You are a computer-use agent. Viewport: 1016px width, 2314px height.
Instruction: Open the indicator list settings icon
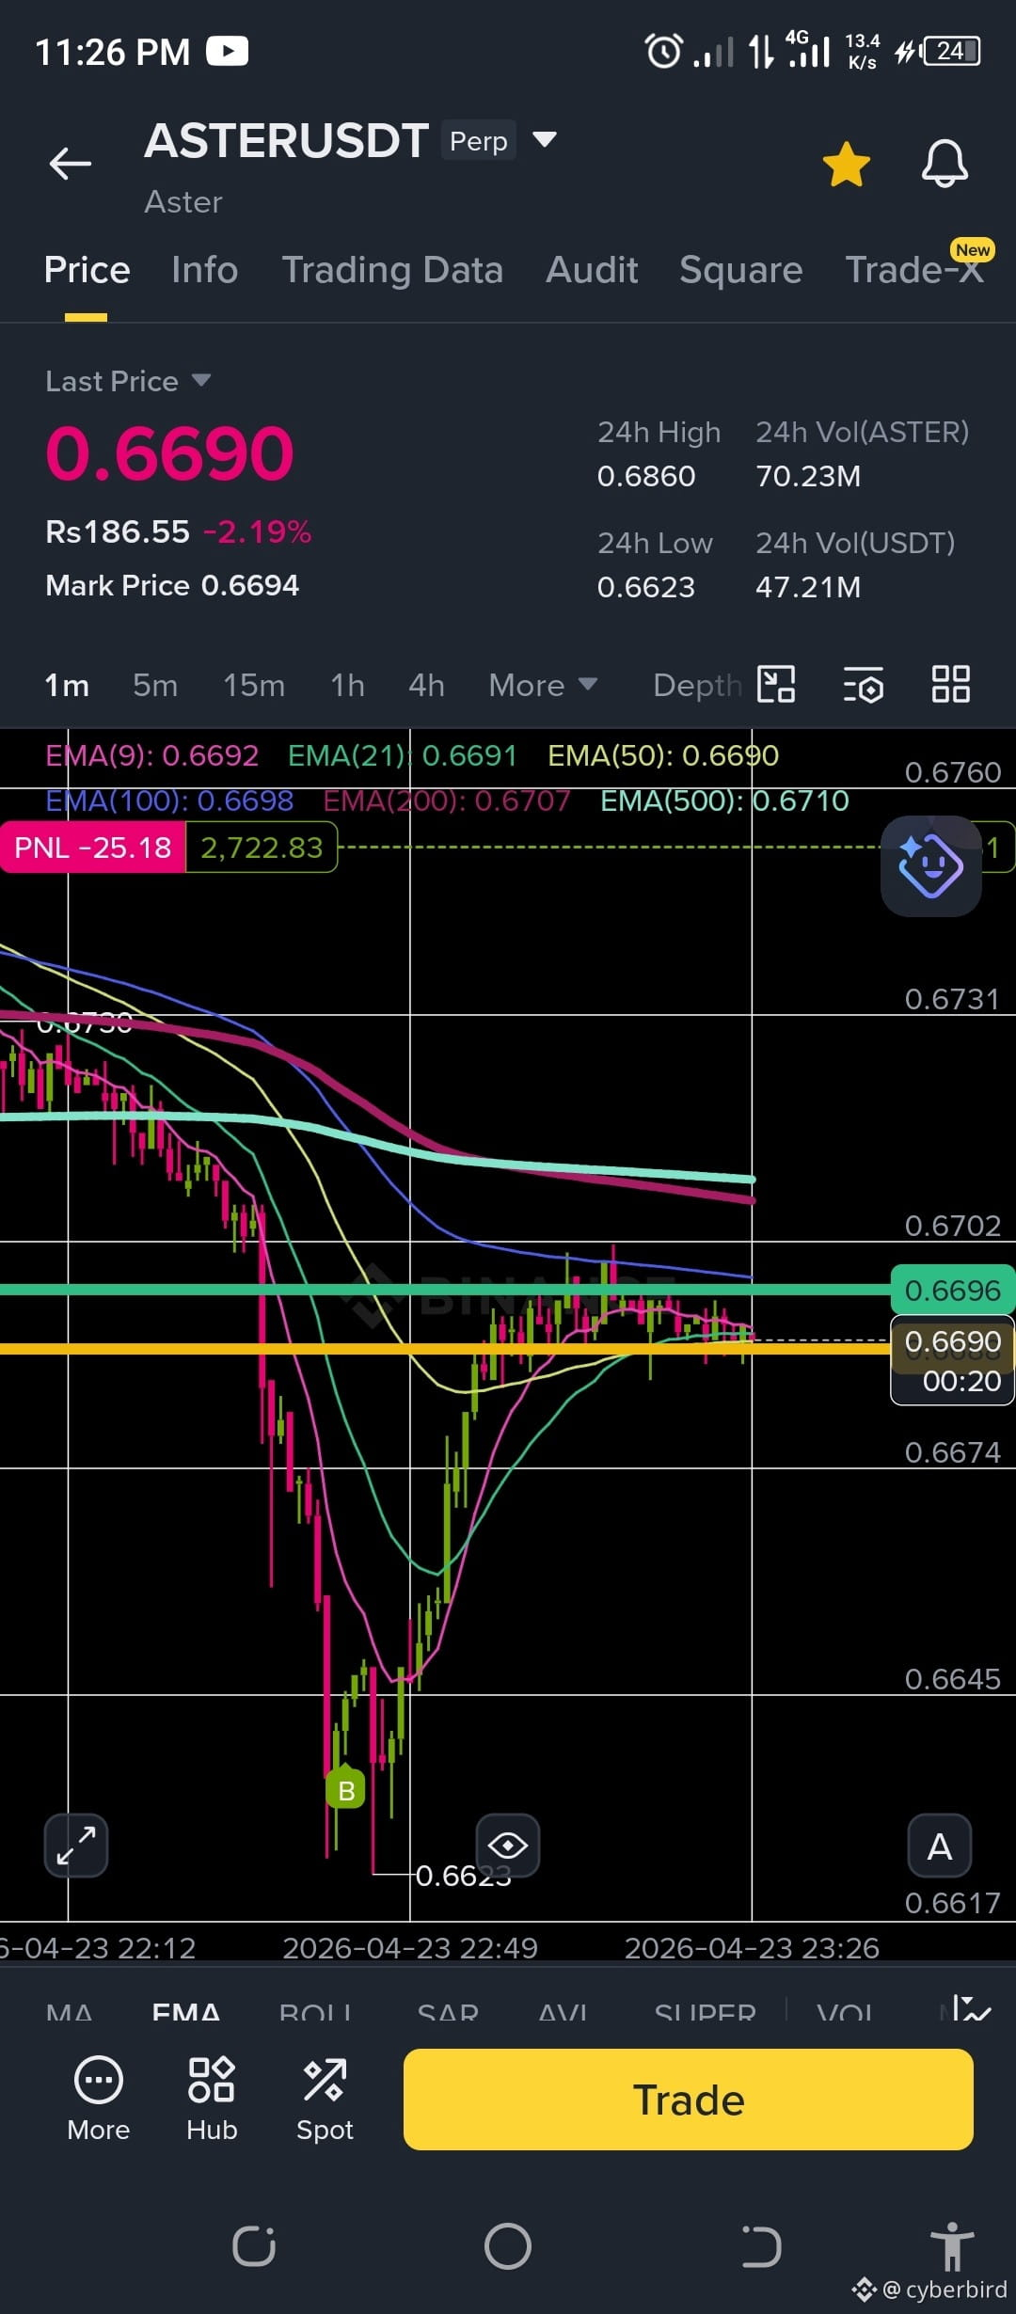click(971, 2009)
